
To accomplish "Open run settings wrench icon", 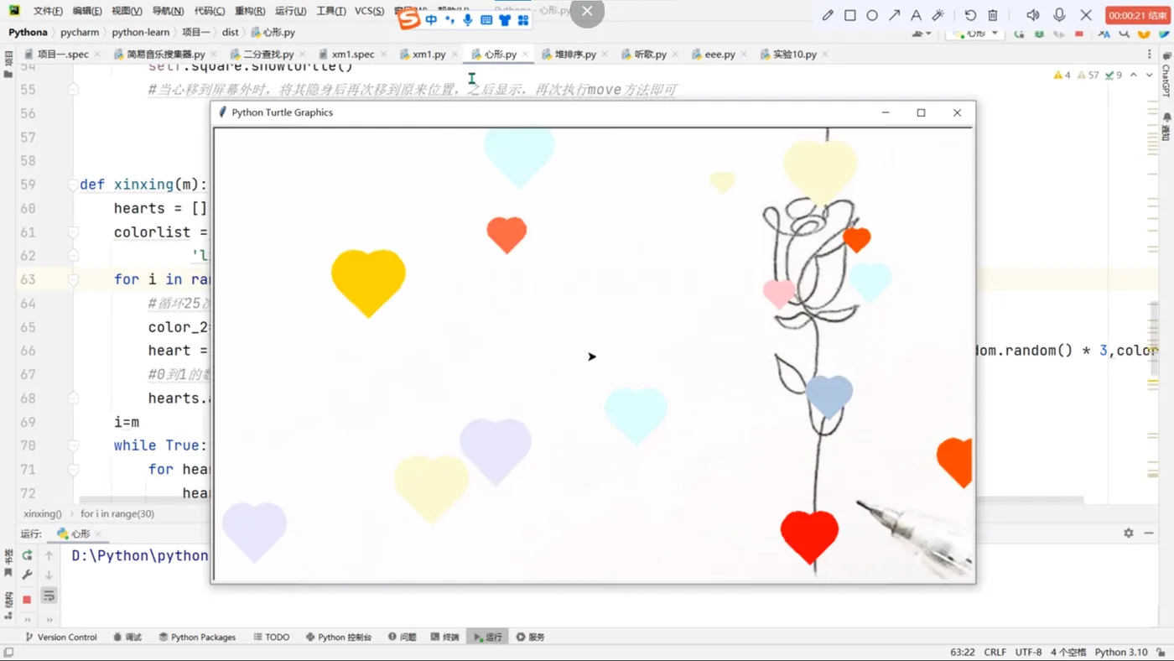I will pyautogui.click(x=27, y=575).
